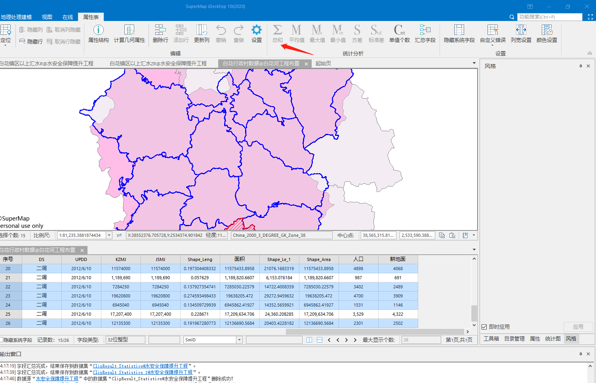Expand the 定位 dropdown arrow
Image resolution: width=596 pixels, height=383 pixels.
pyautogui.click(x=5, y=46)
